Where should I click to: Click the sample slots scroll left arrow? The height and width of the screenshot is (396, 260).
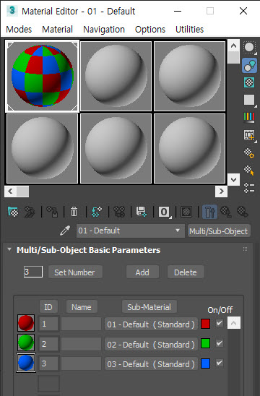coord(10,191)
